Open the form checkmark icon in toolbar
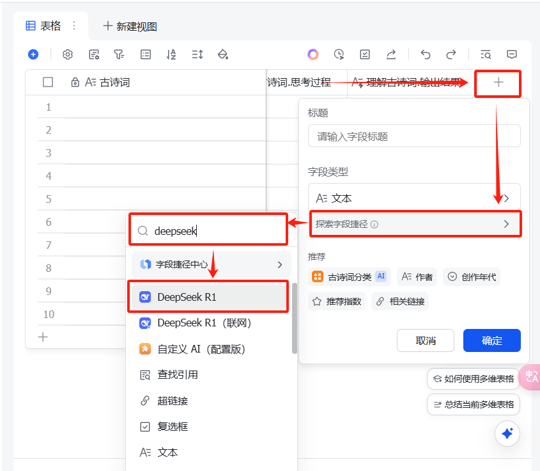The image size is (540, 471). [x=365, y=54]
